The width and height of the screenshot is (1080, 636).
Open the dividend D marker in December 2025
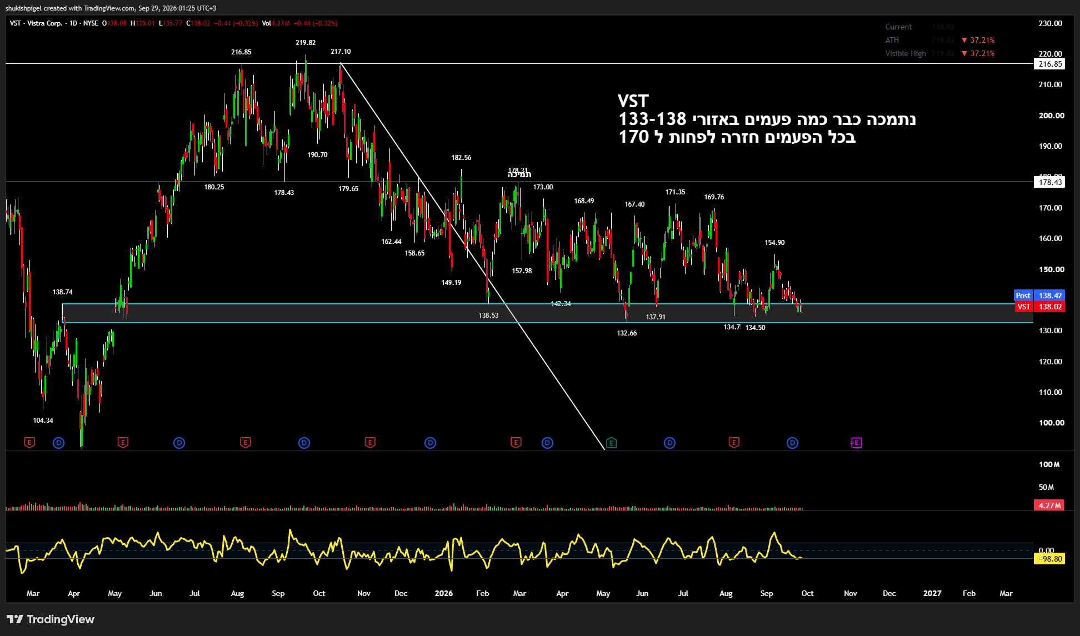tap(430, 443)
